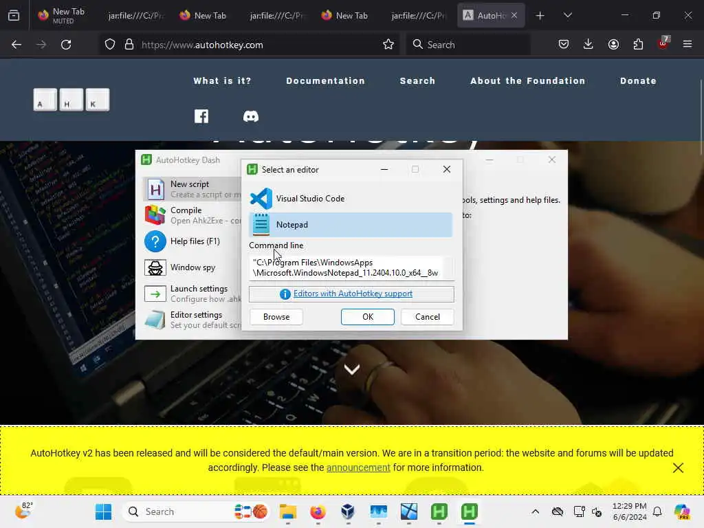
Task: Open Editor settings in Dash
Action: [193, 320]
